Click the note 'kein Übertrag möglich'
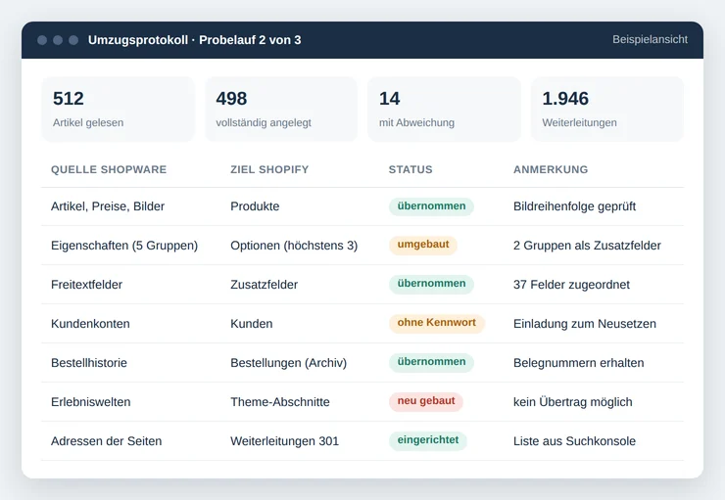 point(573,402)
